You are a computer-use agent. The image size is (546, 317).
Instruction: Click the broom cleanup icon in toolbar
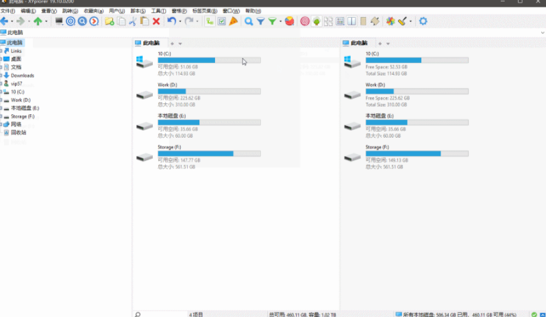coord(402,21)
